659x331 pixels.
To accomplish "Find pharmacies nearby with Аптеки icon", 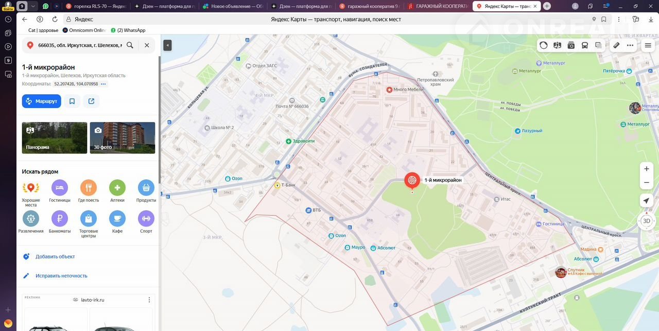I will (117, 188).
